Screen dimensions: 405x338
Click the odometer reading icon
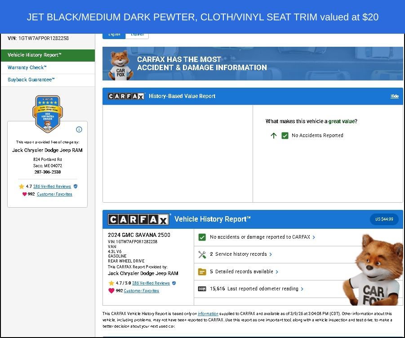click(x=202, y=289)
